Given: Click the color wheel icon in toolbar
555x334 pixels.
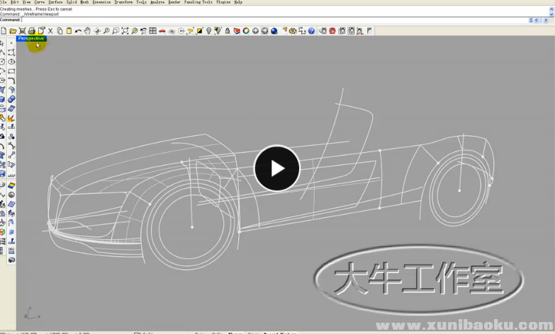Looking at the screenshot, I should 246,31.
